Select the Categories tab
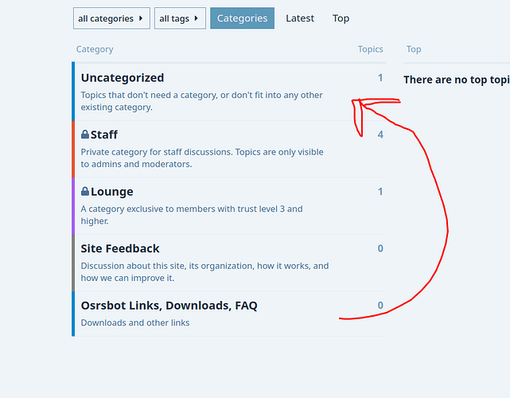The image size is (510, 398). click(243, 18)
